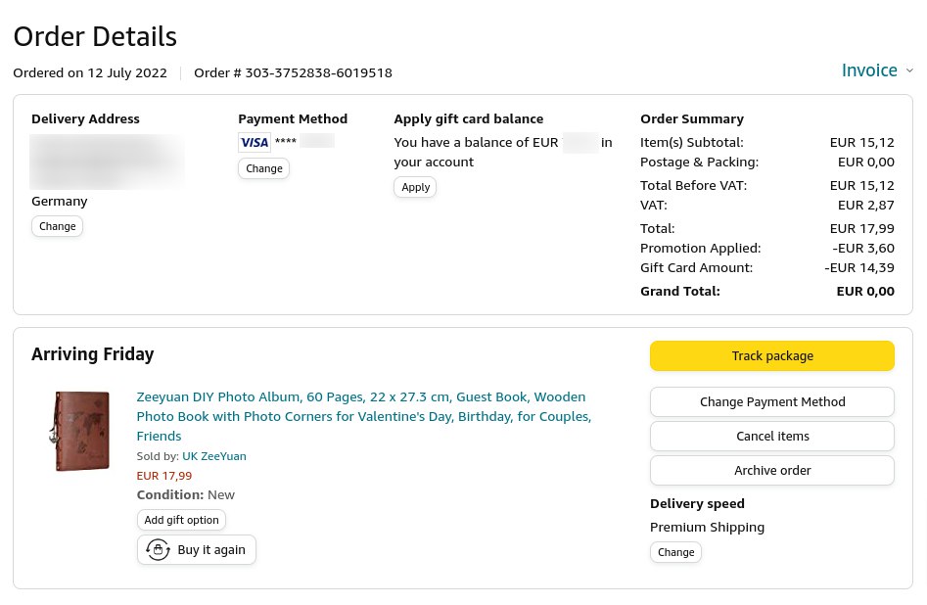Screen dimensions: 927x605
Task: Change the payment method under Visa
Action: coord(263,168)
